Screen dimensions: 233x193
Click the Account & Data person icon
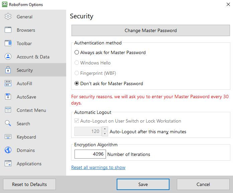[8, 57]
